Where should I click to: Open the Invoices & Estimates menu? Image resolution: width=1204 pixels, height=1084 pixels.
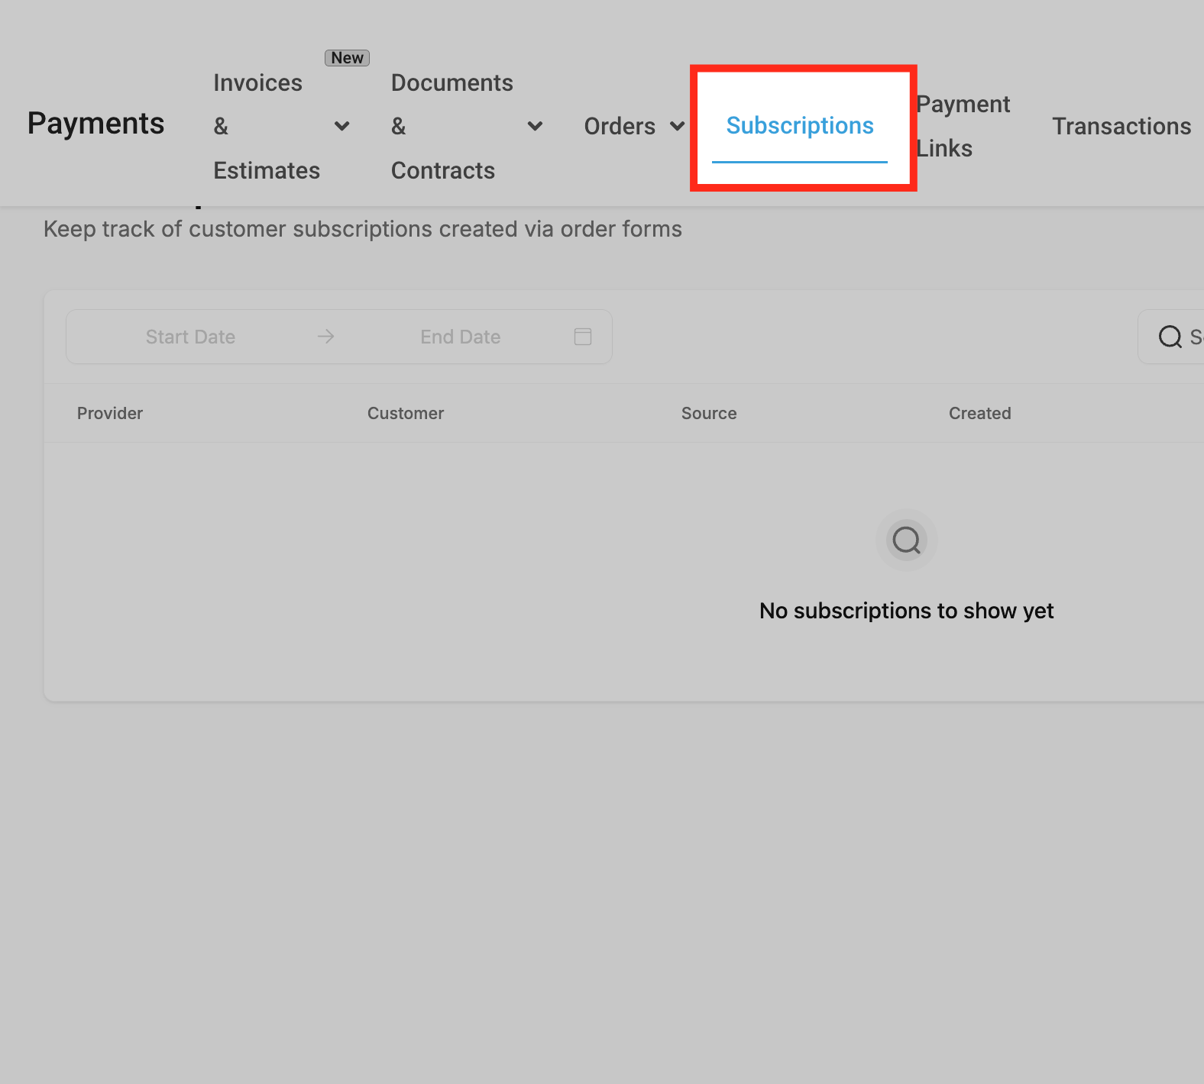[x=267, y=126]
